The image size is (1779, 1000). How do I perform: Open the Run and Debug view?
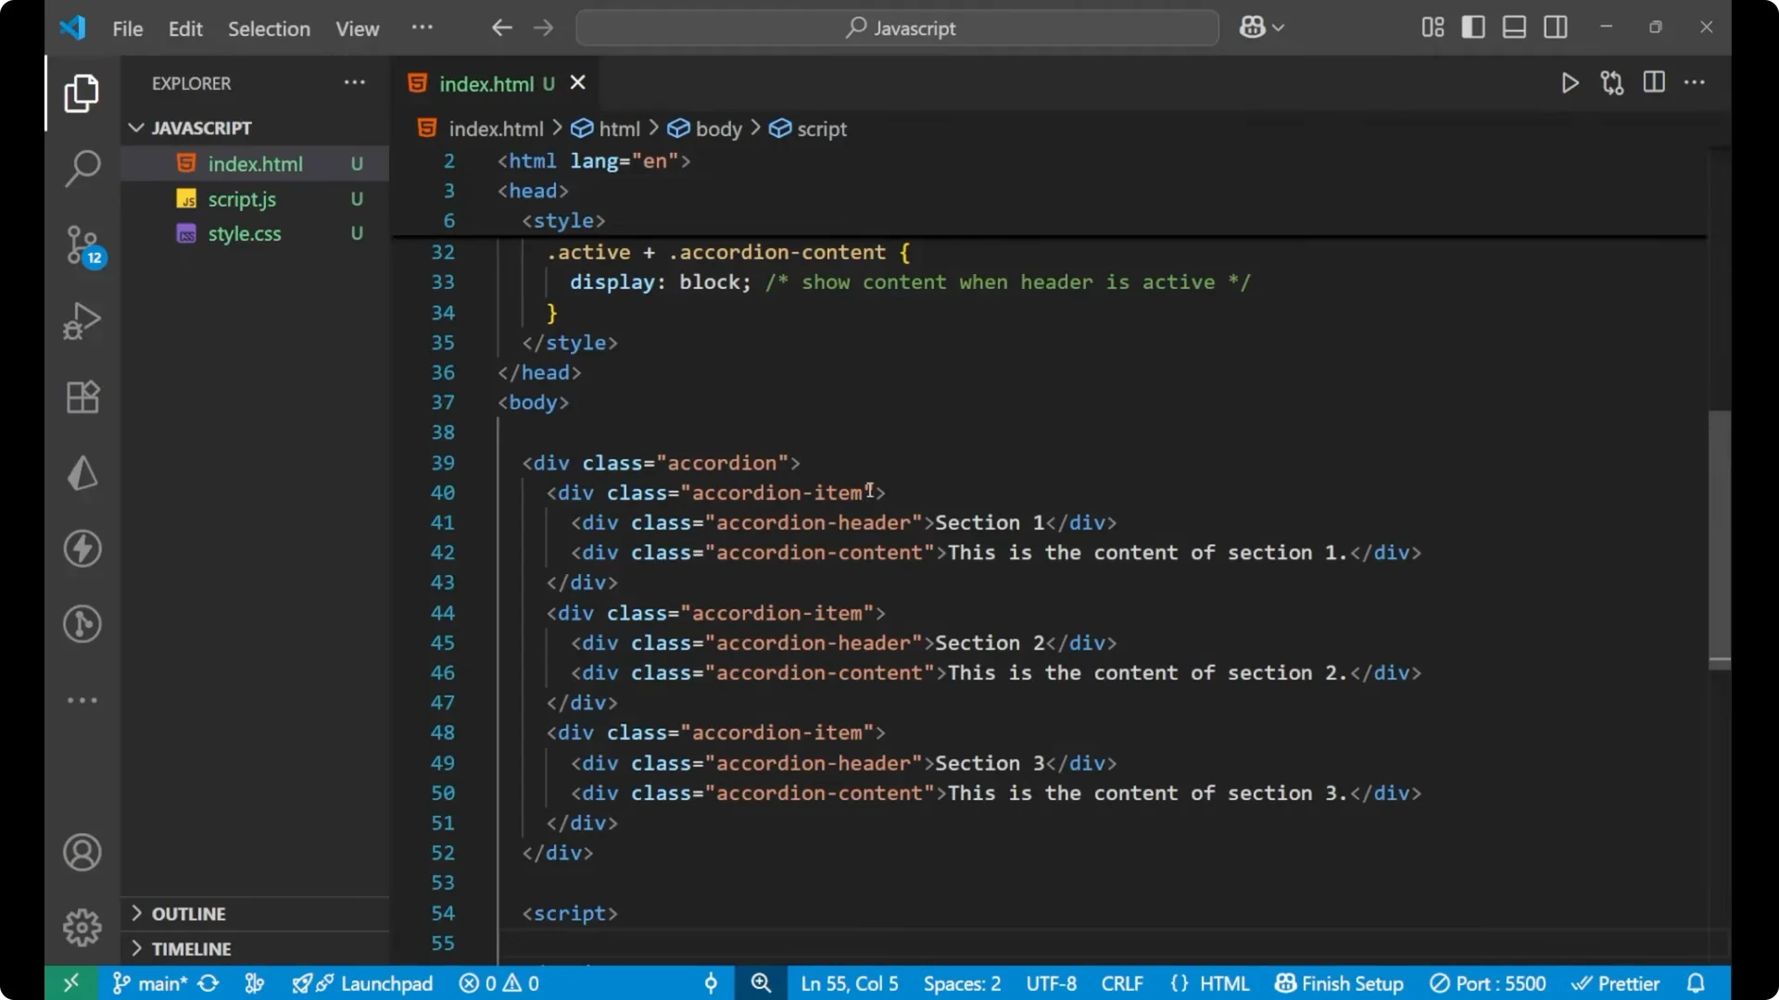click(x=82, y=320)
